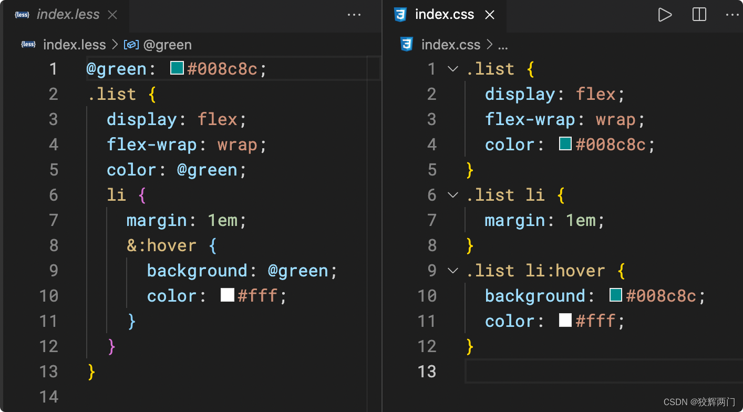Image resolution: width=743 pixels, height=412 pixels.
Task: Click the teal color swatch next to @green
Action: coord(177,68)
